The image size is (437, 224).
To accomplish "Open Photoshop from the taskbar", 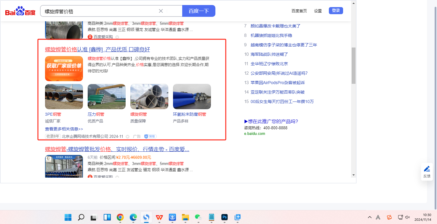I will pos(224,218).
